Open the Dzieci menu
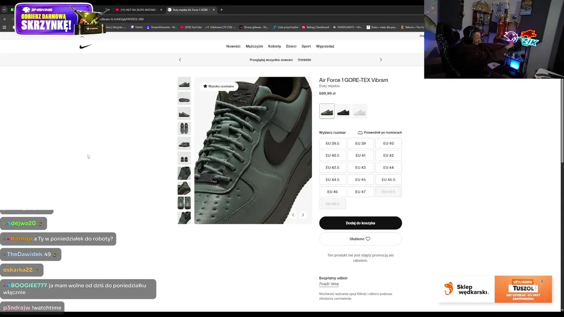 291,46
